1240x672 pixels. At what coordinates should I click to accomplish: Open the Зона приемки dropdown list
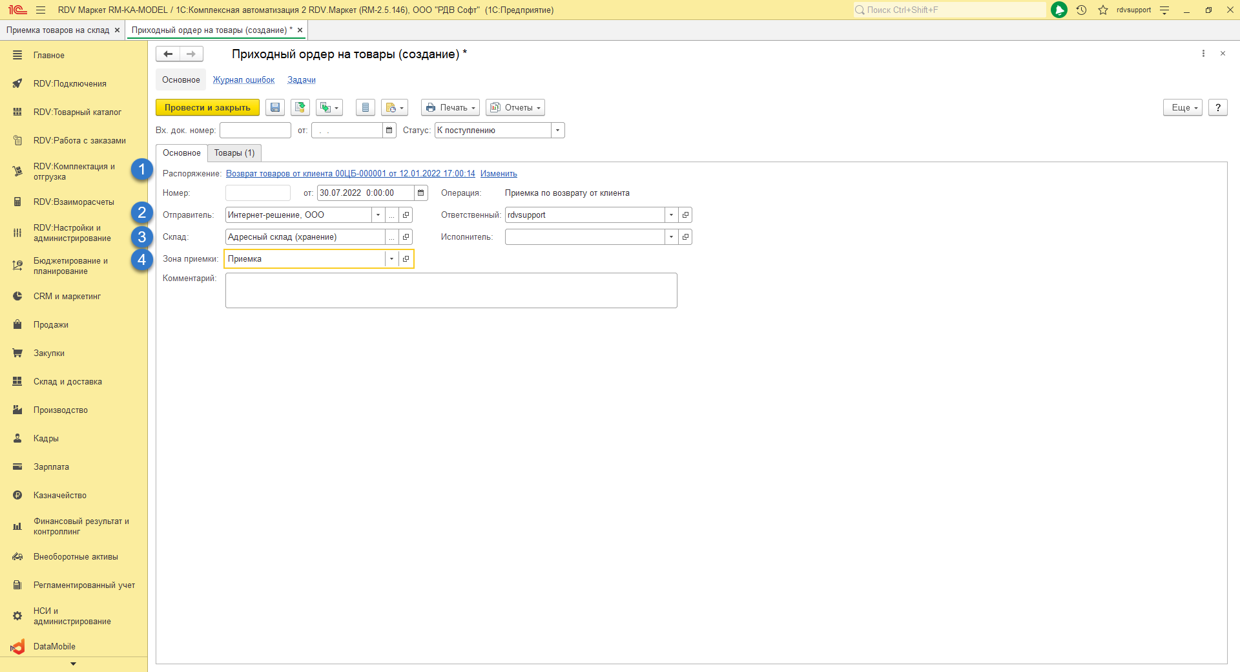(x=391, y=259)
